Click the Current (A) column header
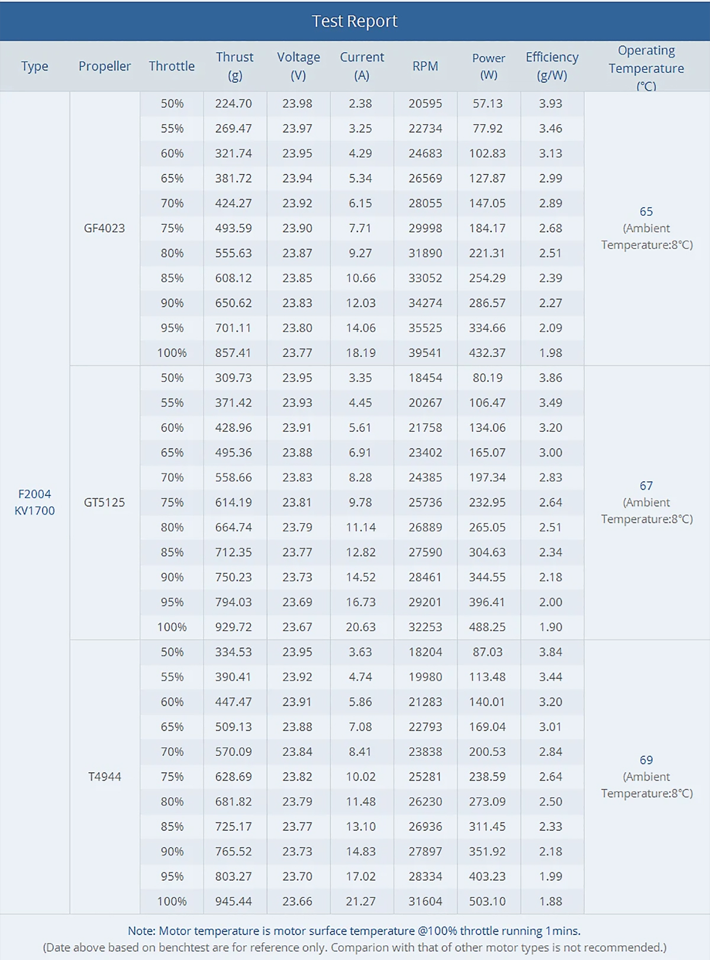The image size is (710, 960). [362, 66]
